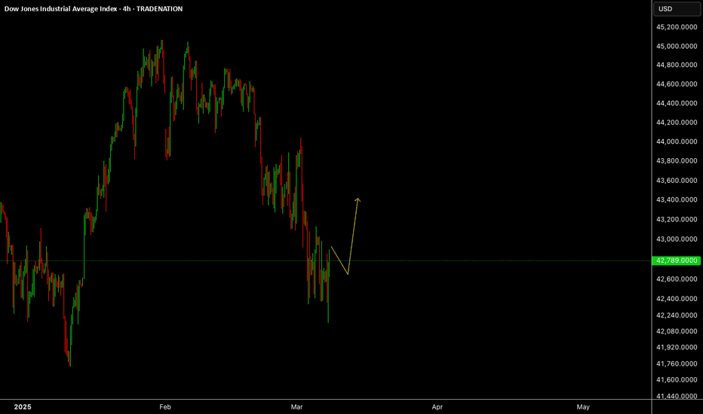
Task: Click the 41,600.0000 price axis label
Action: [677, 380]
